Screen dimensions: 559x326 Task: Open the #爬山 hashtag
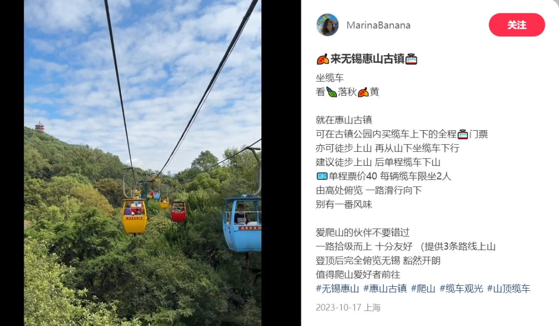(x=423, y=288)
